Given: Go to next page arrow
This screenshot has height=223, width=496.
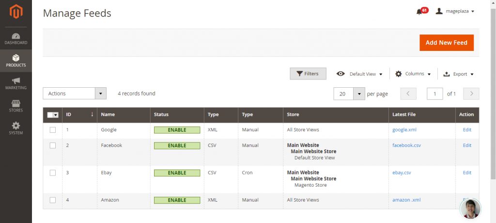Looking at the screenshot, I should (471, 94).
